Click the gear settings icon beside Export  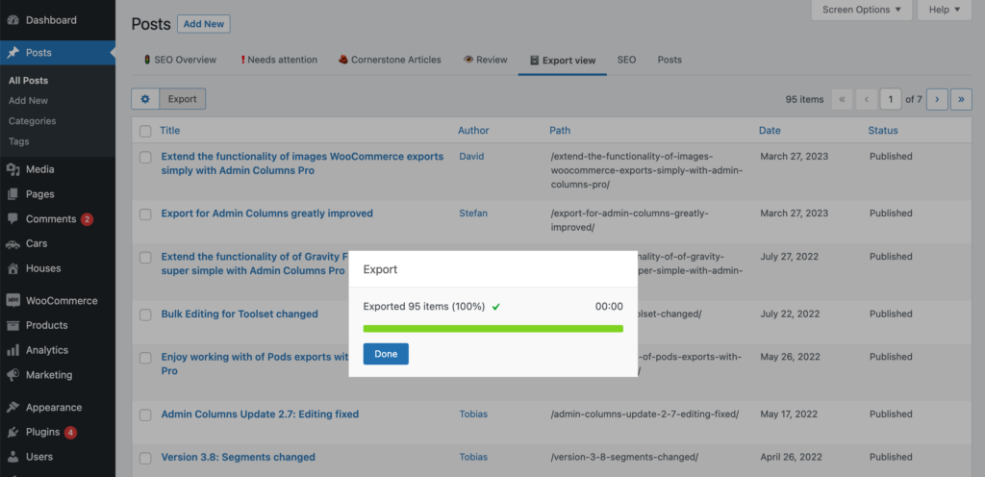coord(145,99)
